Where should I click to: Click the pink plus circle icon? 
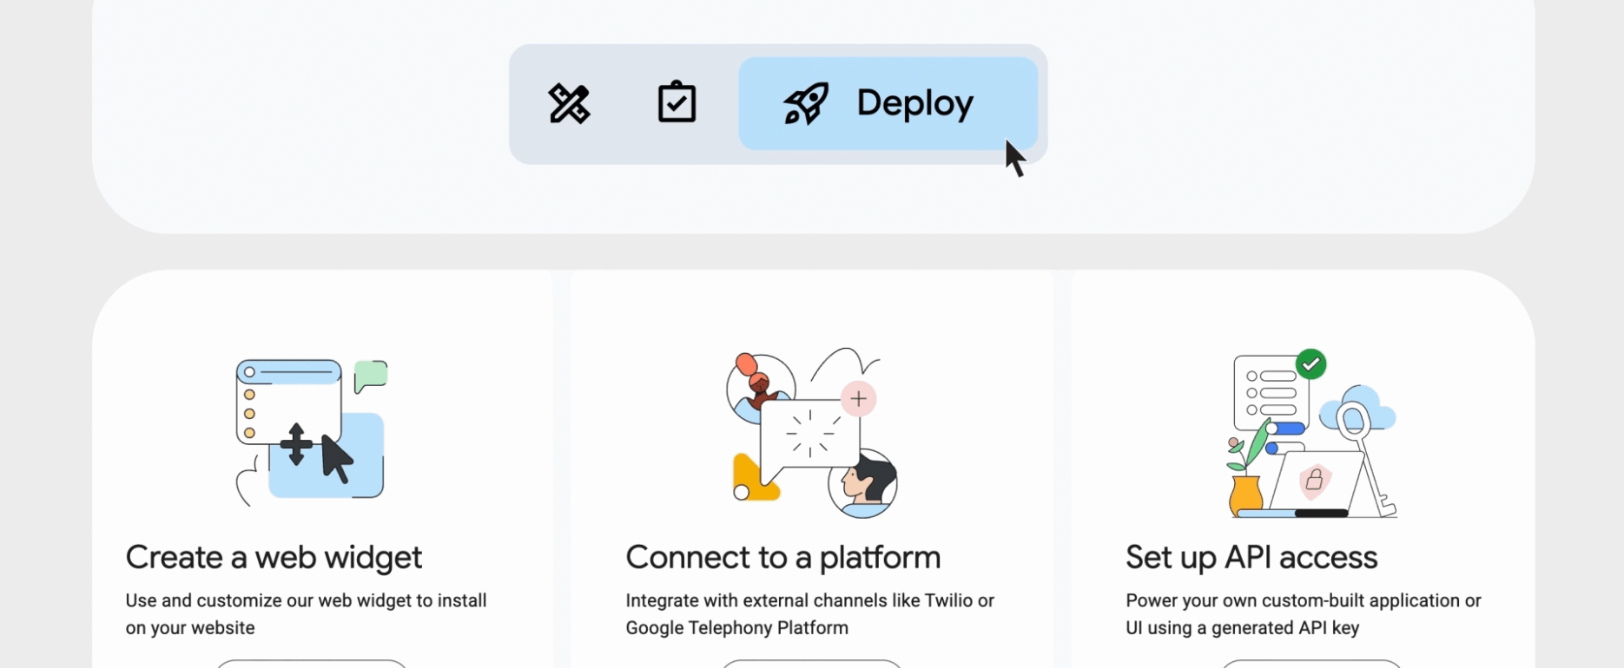point(858,399)
